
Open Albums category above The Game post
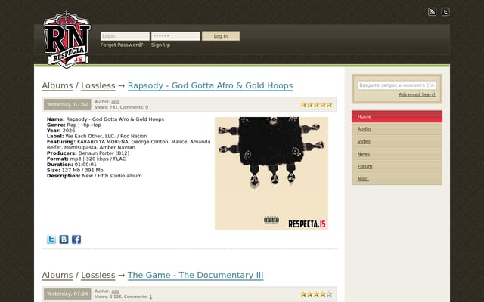pos(57,275)
